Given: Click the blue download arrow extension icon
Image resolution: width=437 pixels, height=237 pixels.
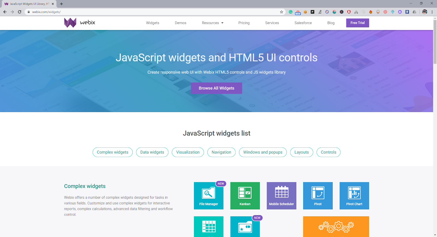Looking at the screenshot, I should 407,12.
